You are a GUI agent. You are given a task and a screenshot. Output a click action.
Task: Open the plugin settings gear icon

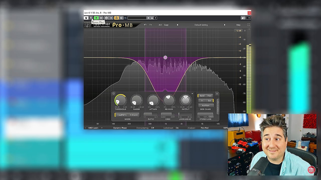[121, 18]
